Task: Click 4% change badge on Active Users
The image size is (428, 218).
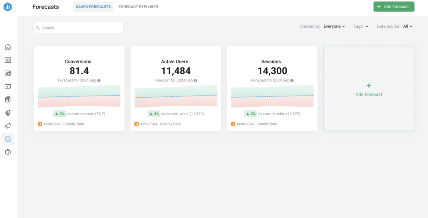Action: pos(154,114)
